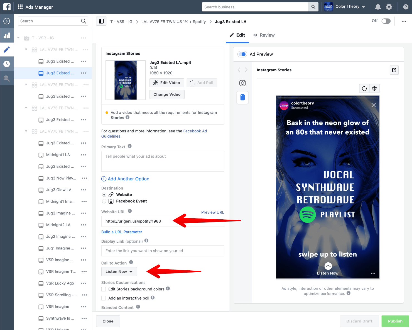Turn on the campaign Off toggle
Viewport: 412px width, 330px height.
(x=386, y=21)
